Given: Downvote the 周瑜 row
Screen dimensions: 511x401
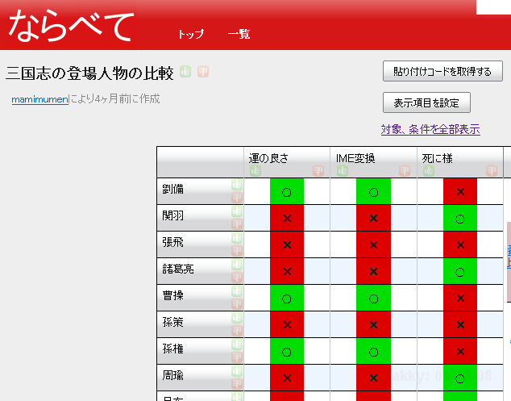Looking at the screenshot, I should click(x=237, y=384).
